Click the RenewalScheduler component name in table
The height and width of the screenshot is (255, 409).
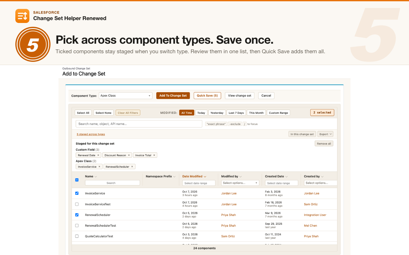[x=98, y=215]
